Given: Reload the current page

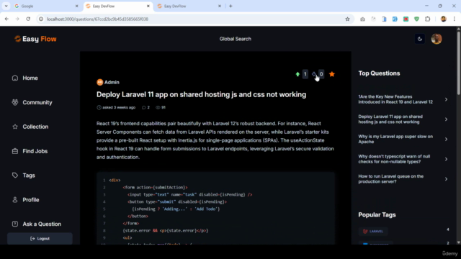Looking at the screenshot, I should click(x=28, y=19).
